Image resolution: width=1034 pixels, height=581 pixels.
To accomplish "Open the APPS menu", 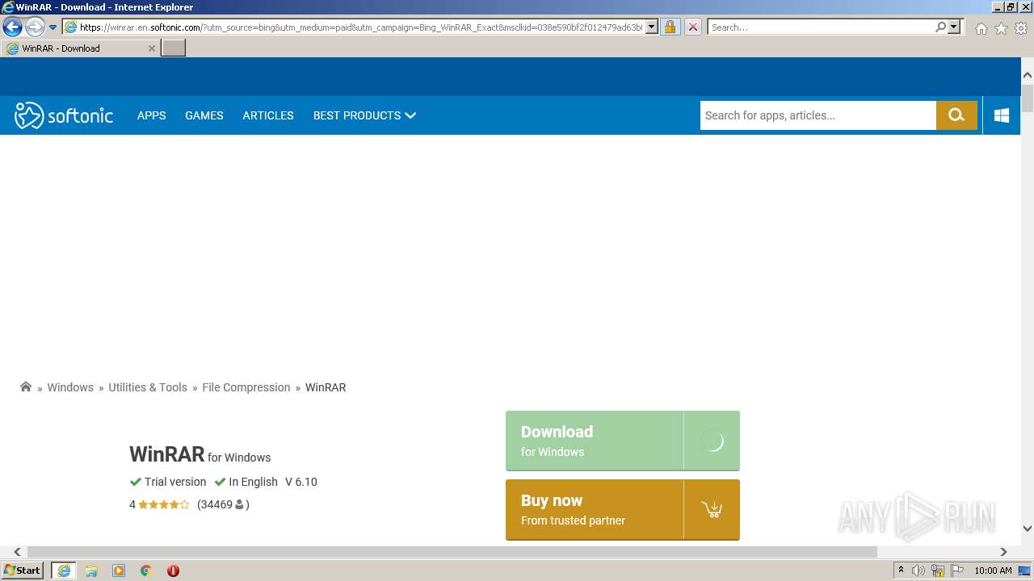I will click(151, 115).
